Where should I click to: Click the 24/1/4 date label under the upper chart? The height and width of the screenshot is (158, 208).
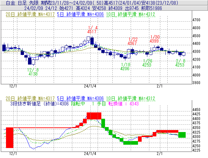pyautogui.click(x=90, y=86)
